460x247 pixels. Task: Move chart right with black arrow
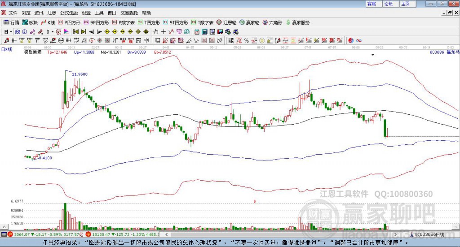point(99,32)
